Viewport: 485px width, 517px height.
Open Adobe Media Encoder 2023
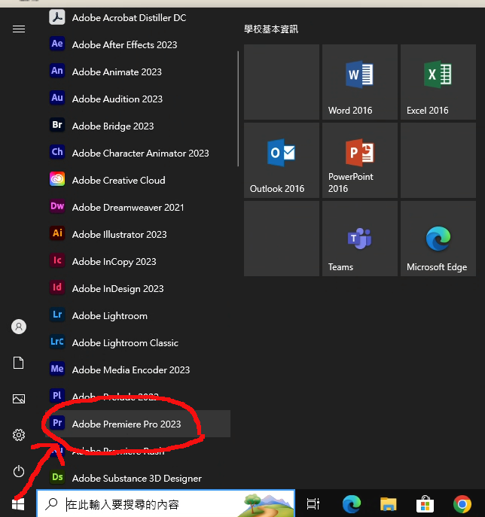(130, 370)
